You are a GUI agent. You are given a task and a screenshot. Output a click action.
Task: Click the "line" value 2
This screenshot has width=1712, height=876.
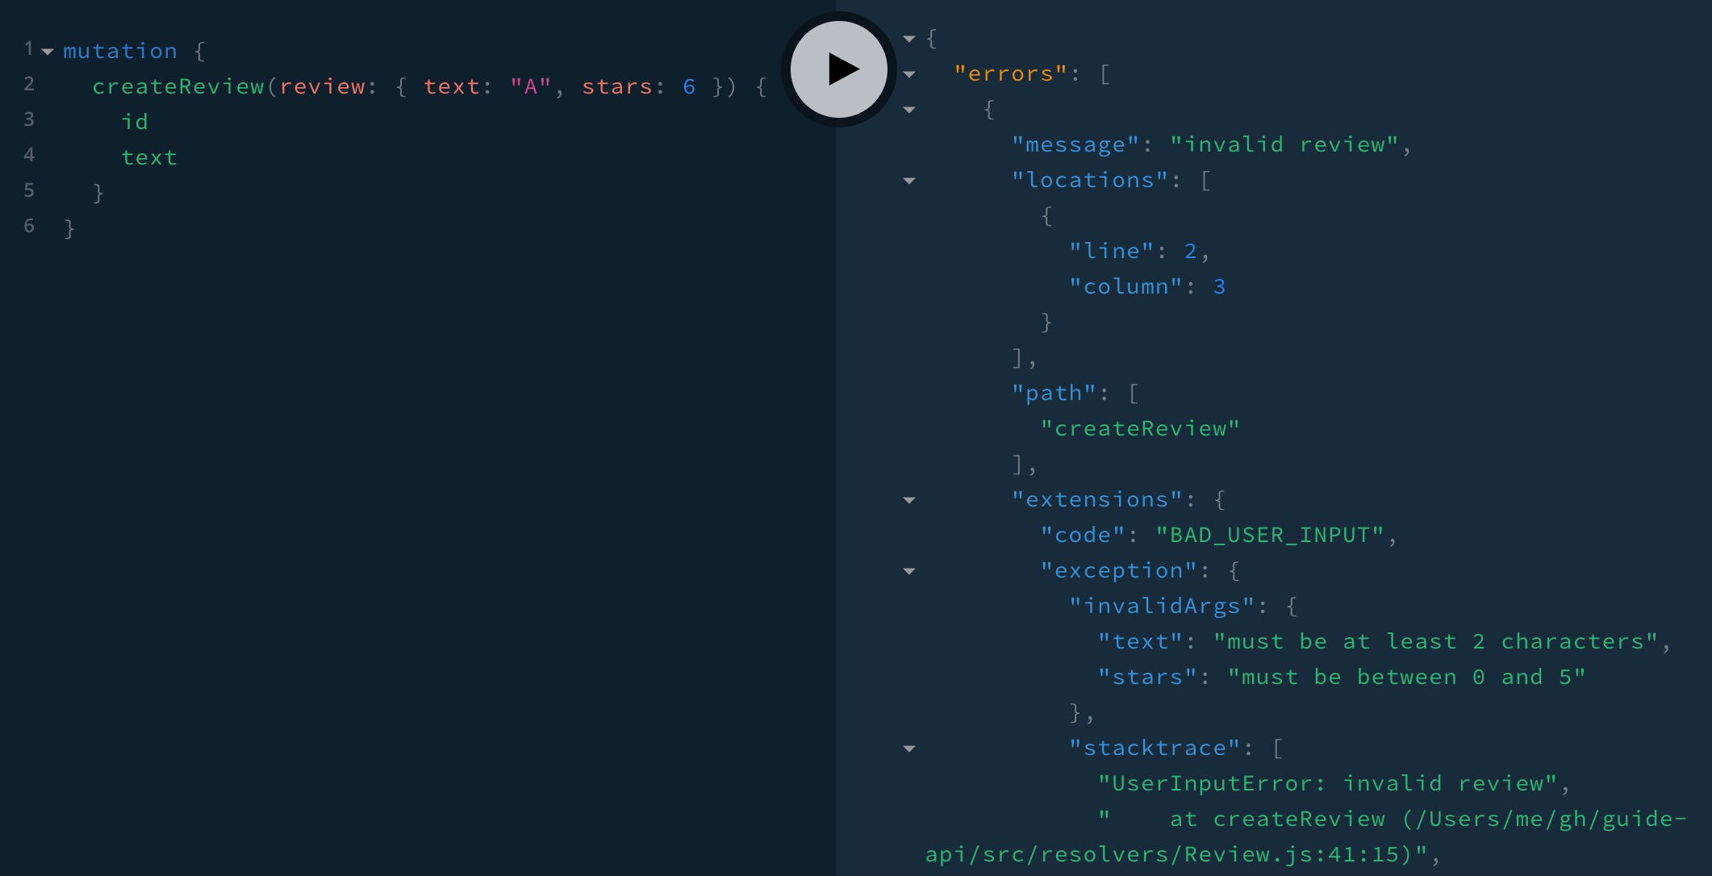tap(1191, 251)
